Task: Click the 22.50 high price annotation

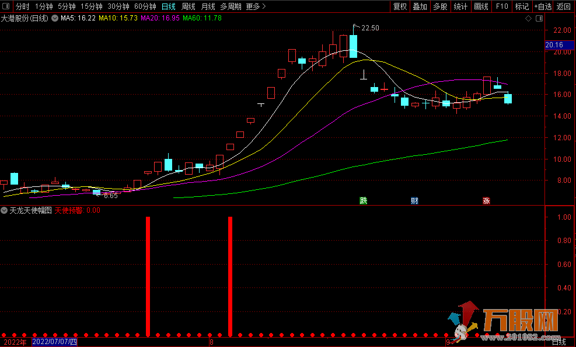Action: (370, 28)
